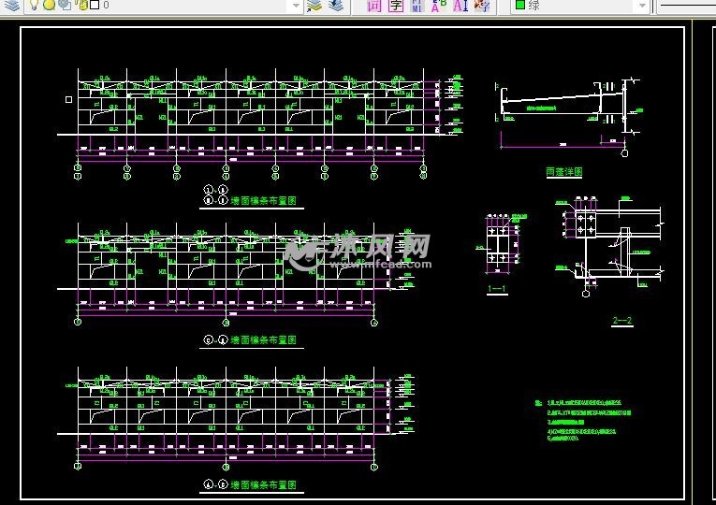Viewport: 716px width, 505px height.
Task: Click the white layer color square
Action: 95,6
